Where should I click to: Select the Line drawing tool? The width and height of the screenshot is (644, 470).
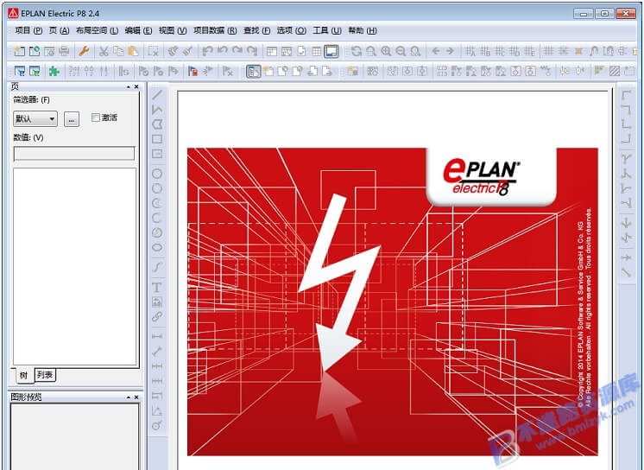[x=157, y=94]
